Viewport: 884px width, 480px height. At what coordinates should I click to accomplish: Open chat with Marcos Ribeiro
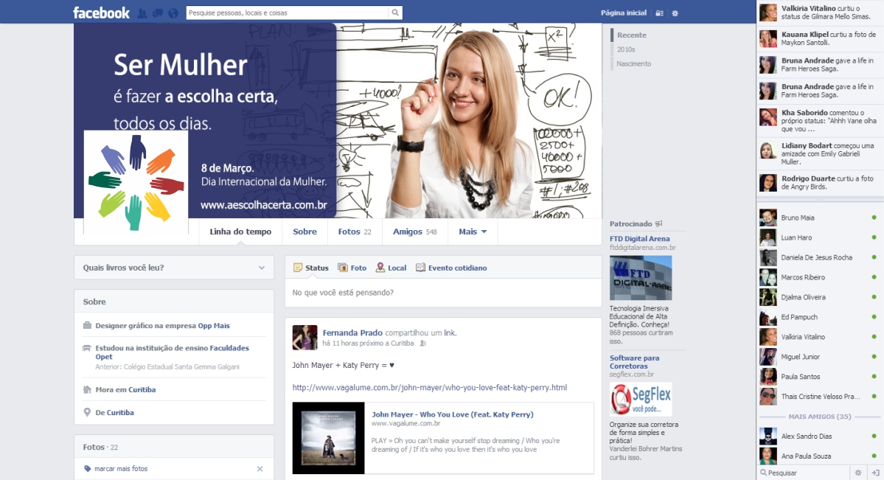pos(820,277)
